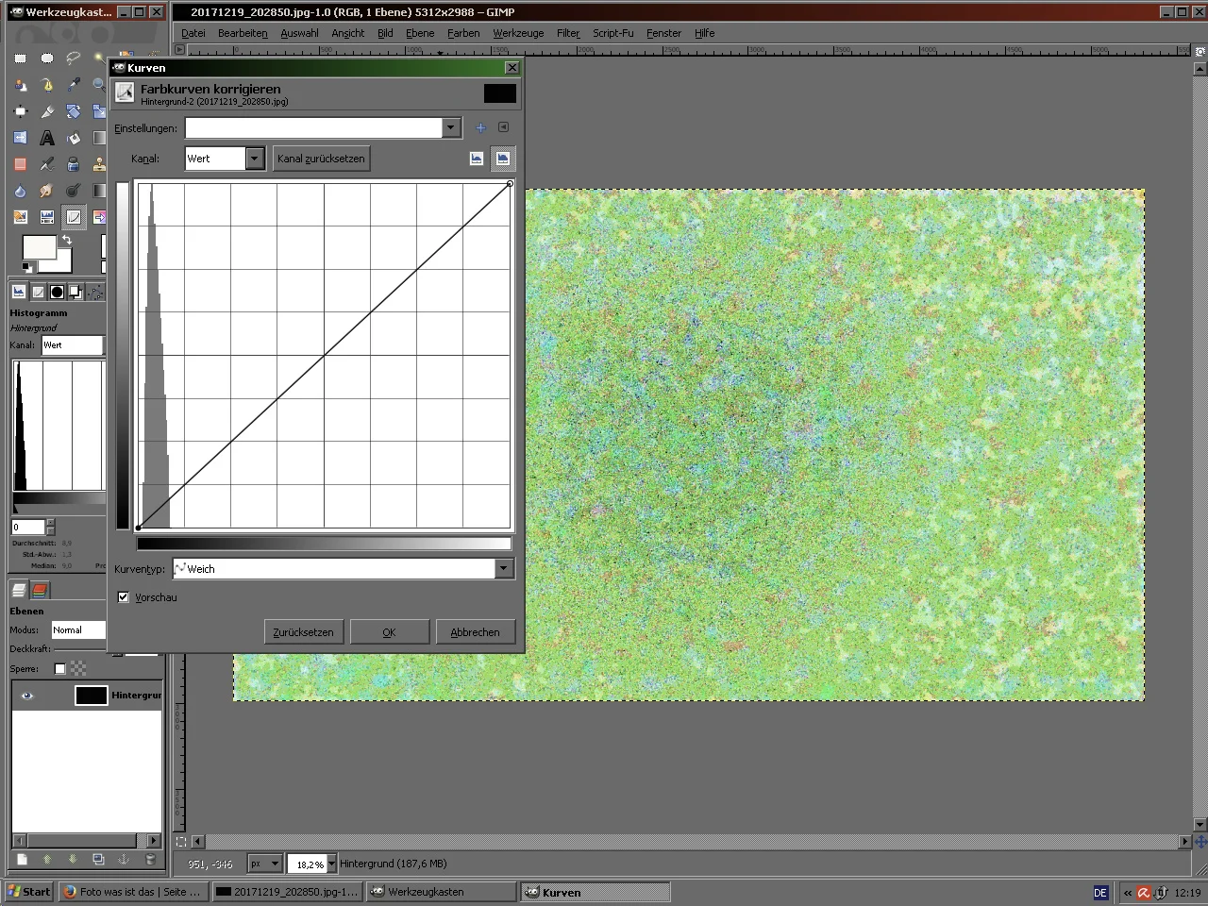Select the Eraser tool
This screenshot has width=1208, height=906.
[20, 164]
